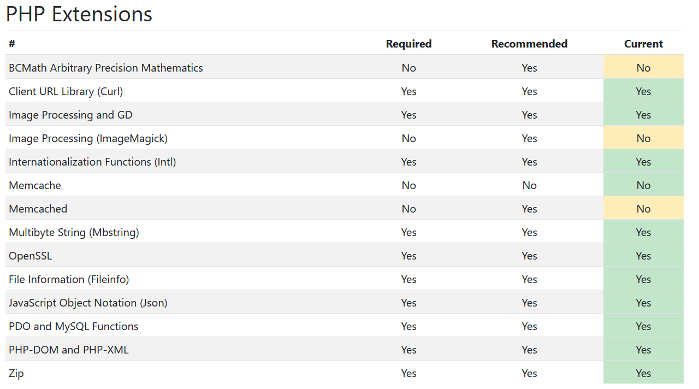Select the Image Processing and GD label
Viewport: 699px width, 389px height.
pos(70,115)
